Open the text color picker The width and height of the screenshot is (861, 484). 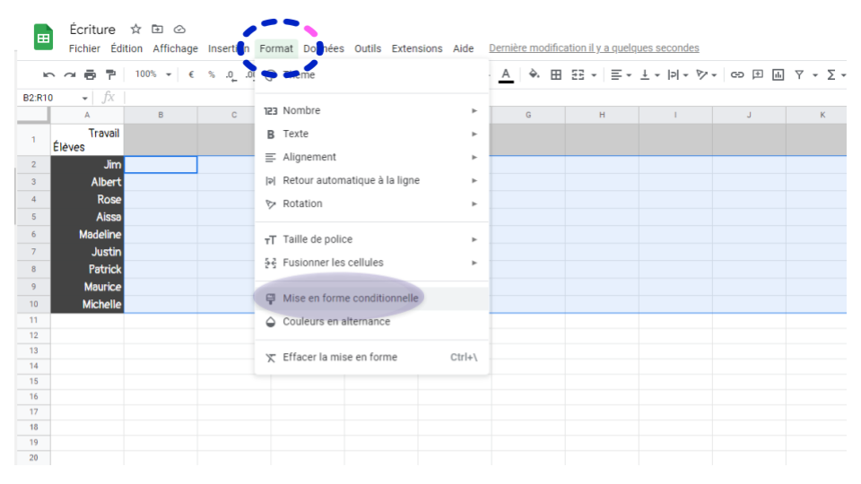[x=506, y=74]
